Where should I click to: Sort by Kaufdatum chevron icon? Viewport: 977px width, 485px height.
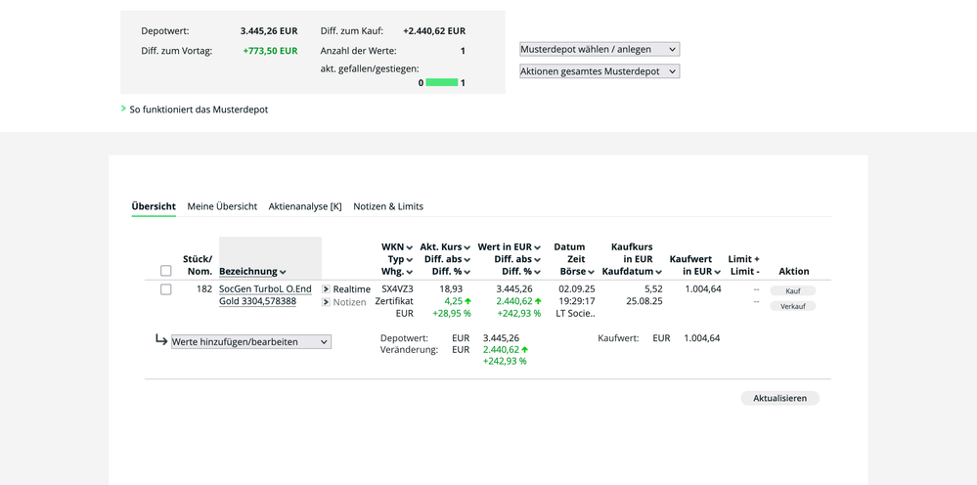click(658, 272)
